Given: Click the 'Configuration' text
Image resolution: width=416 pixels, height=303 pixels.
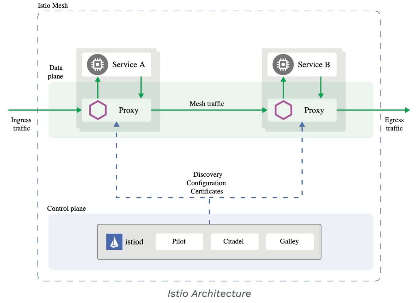Looking at the screenshot, I should 206,183.
